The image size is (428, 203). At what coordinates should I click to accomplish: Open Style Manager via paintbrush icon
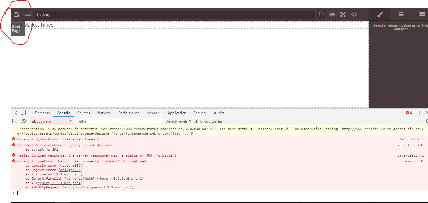coord(380,15)
